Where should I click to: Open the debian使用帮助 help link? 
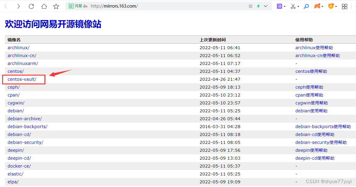point(311,111)
